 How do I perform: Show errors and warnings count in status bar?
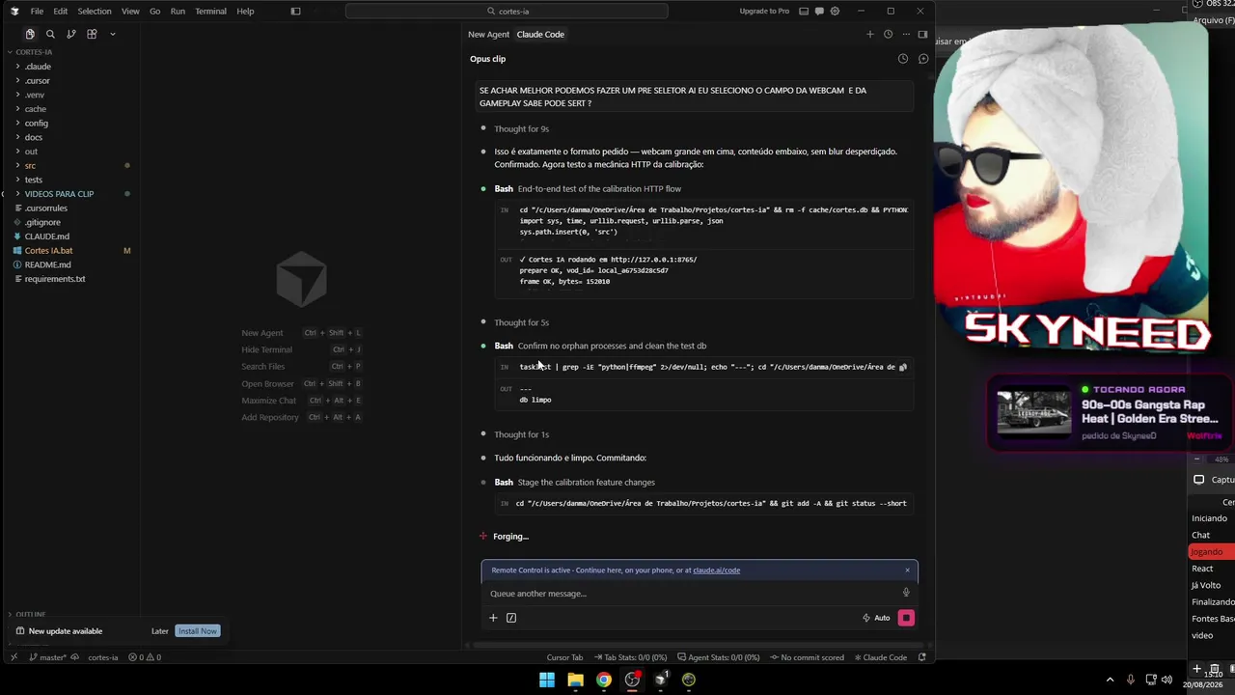pos(145,657)
